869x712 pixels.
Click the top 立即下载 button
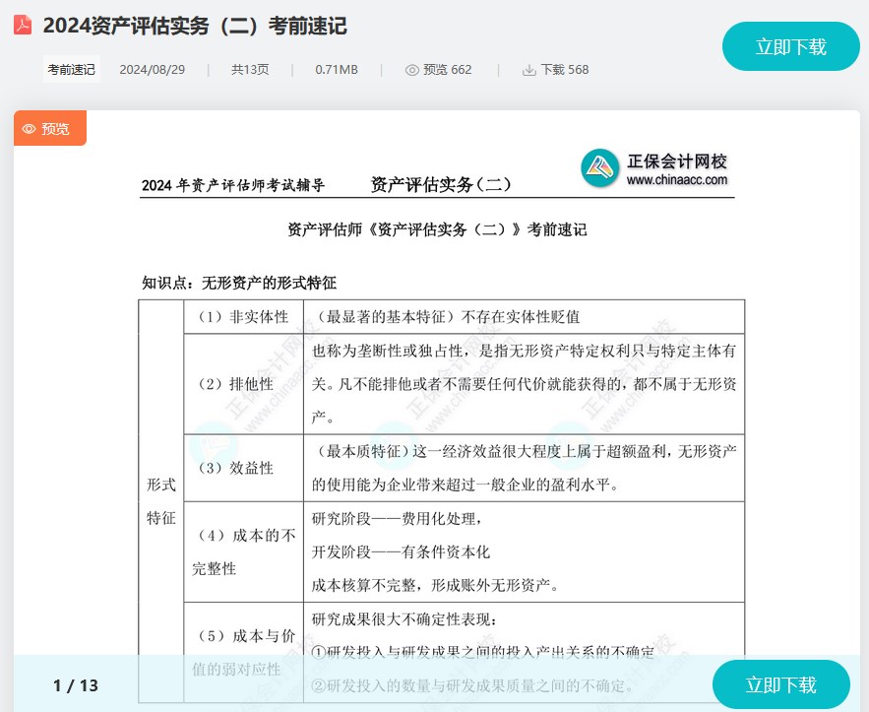click(x=790, y=46)
